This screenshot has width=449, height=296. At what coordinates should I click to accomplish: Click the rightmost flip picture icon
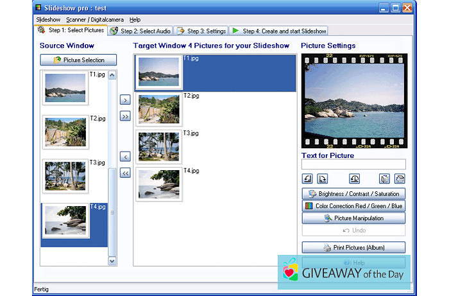400,178
